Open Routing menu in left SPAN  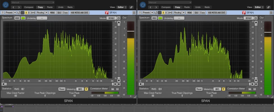click(40, 13)
